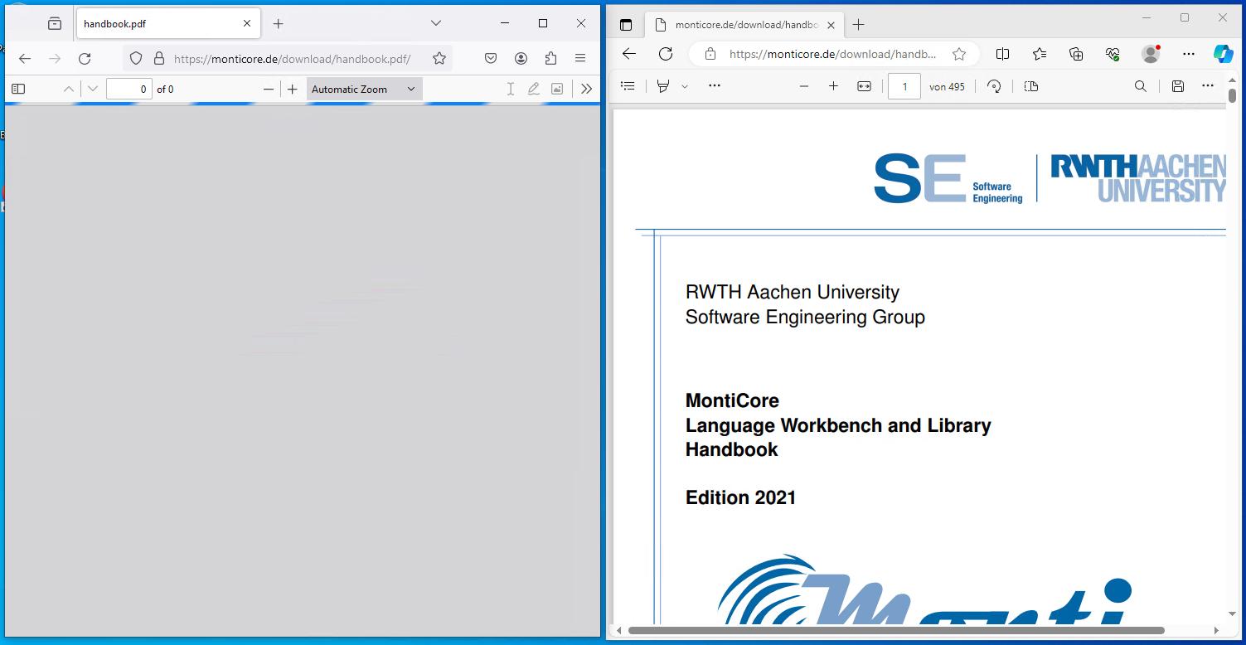
Task: Rotate the PDF in Edge
Action: tap(994, 86)
